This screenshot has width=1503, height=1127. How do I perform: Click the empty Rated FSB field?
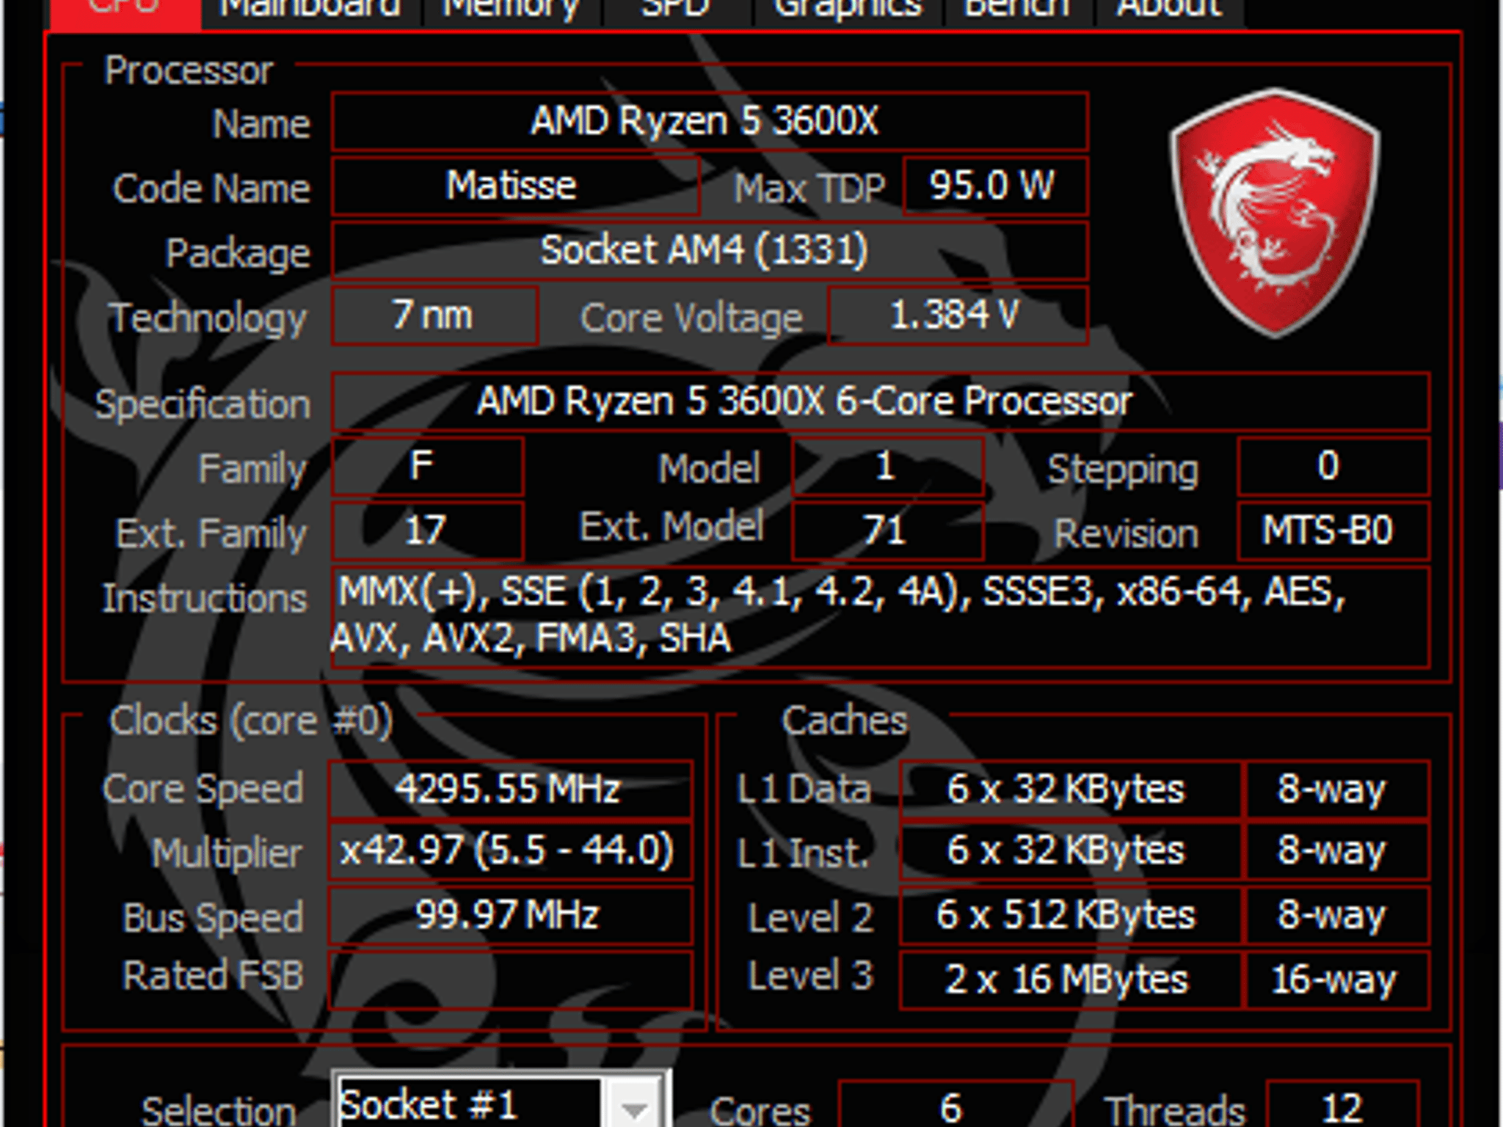pos(510,980)
